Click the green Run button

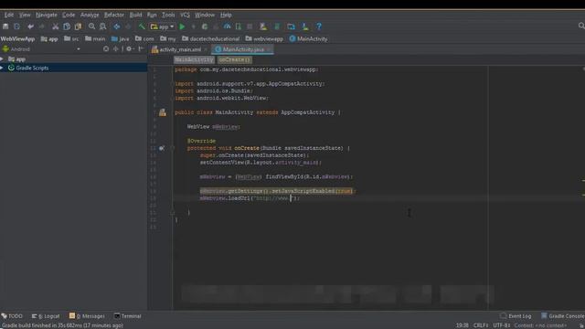point(182,27)
